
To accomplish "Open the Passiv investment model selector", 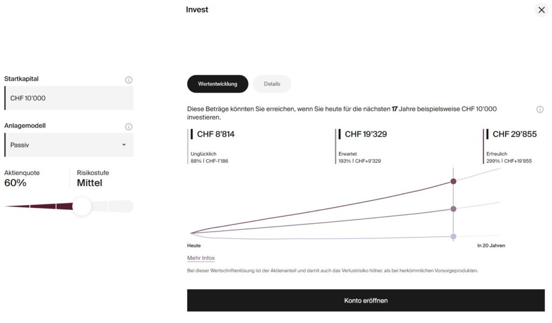I will pyautogui.click(x=68, y=145).
